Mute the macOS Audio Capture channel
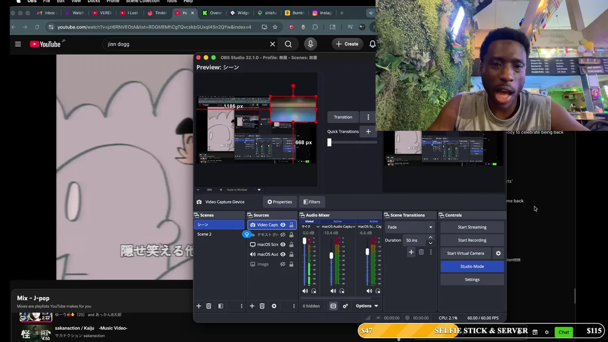Image resolution: width=608 pixels, height=342 pixels. [x=333, y=291]
